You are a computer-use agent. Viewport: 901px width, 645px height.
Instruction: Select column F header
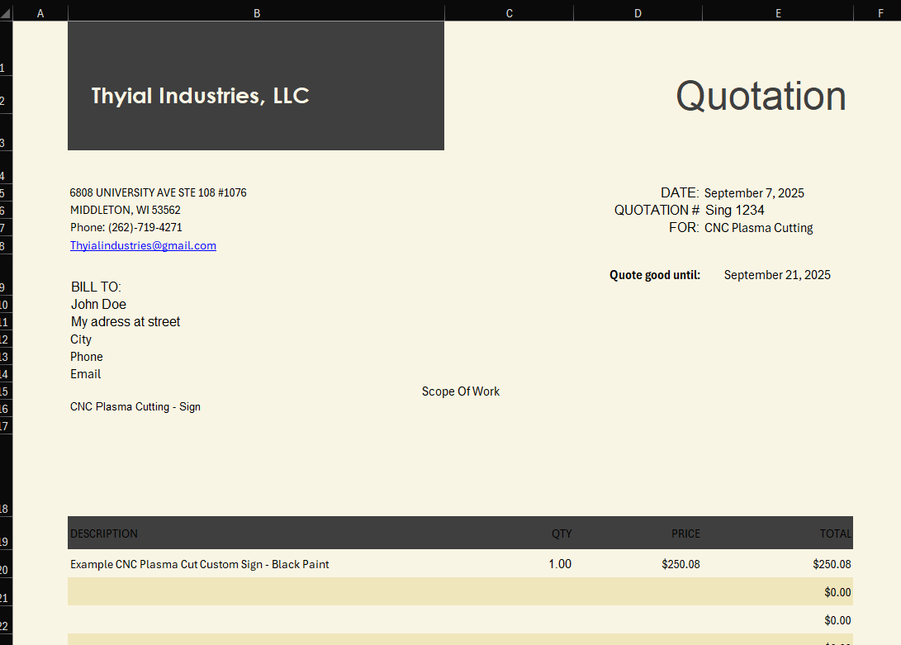coord(880,13)
